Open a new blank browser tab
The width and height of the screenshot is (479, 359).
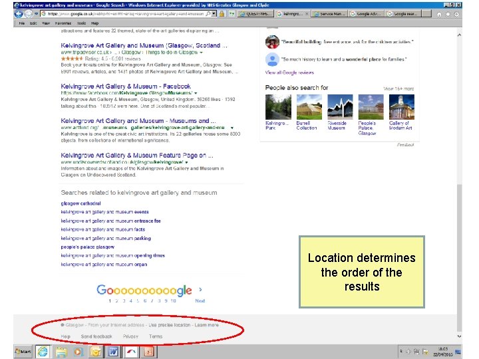tap(426, 14)
